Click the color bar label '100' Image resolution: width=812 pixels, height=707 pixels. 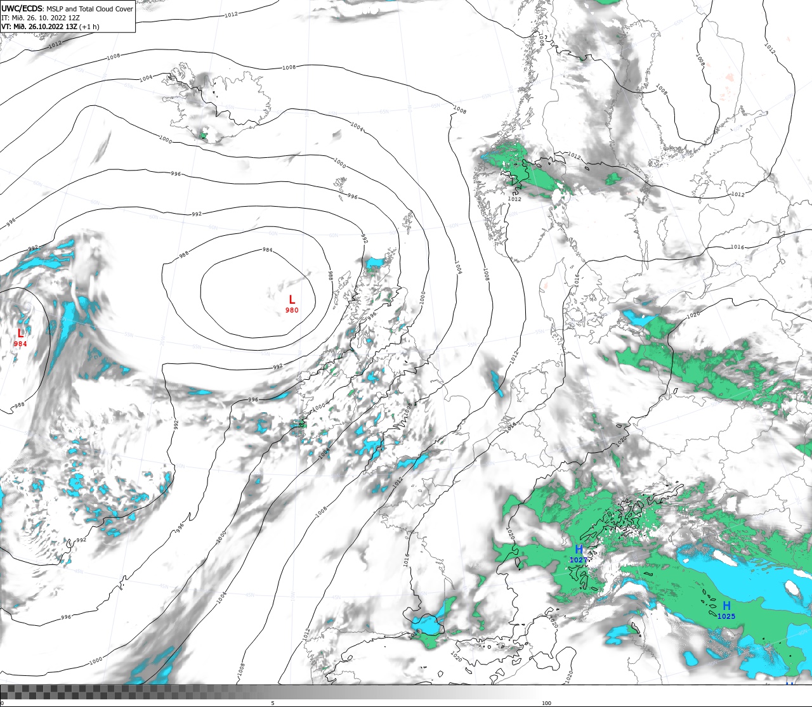click(x=546, y=703)
